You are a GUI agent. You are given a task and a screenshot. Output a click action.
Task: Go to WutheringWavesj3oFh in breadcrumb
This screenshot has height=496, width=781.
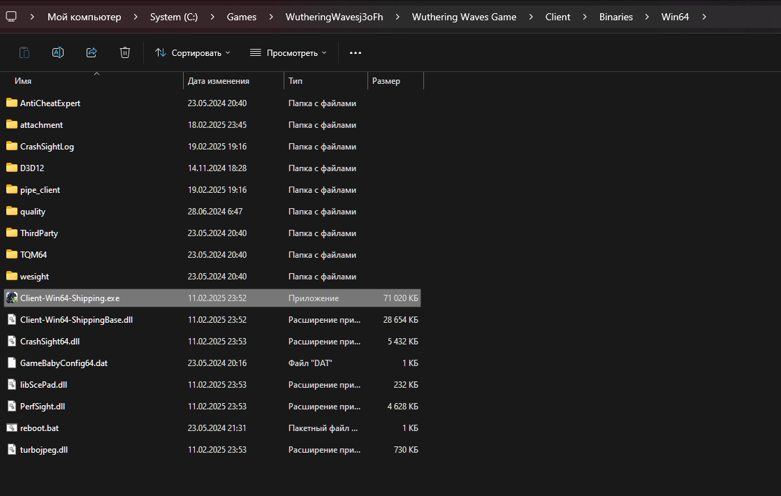tap(334, 17)
